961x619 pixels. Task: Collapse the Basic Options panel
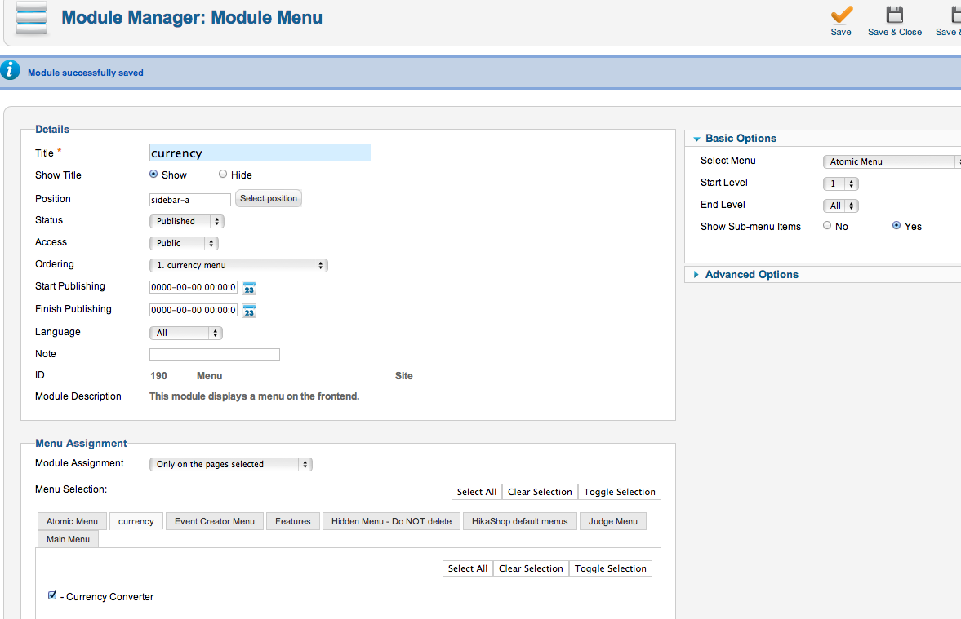tap(740, 139)
